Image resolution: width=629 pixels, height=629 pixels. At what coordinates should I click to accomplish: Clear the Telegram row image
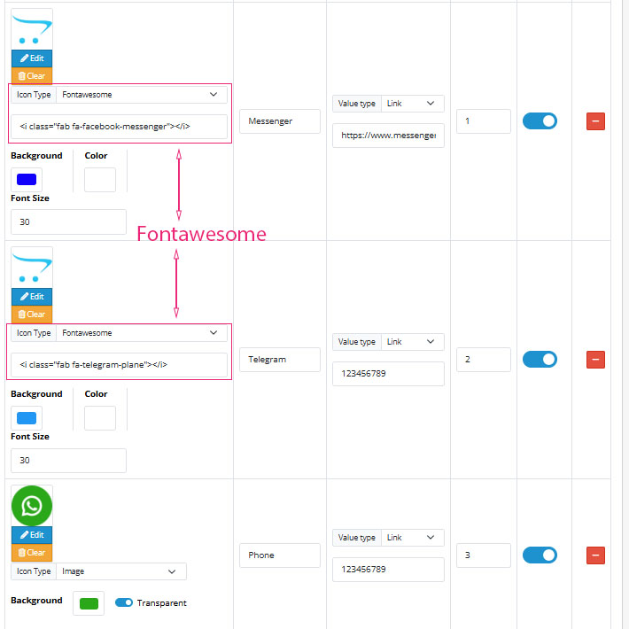[x=32, y=314]
